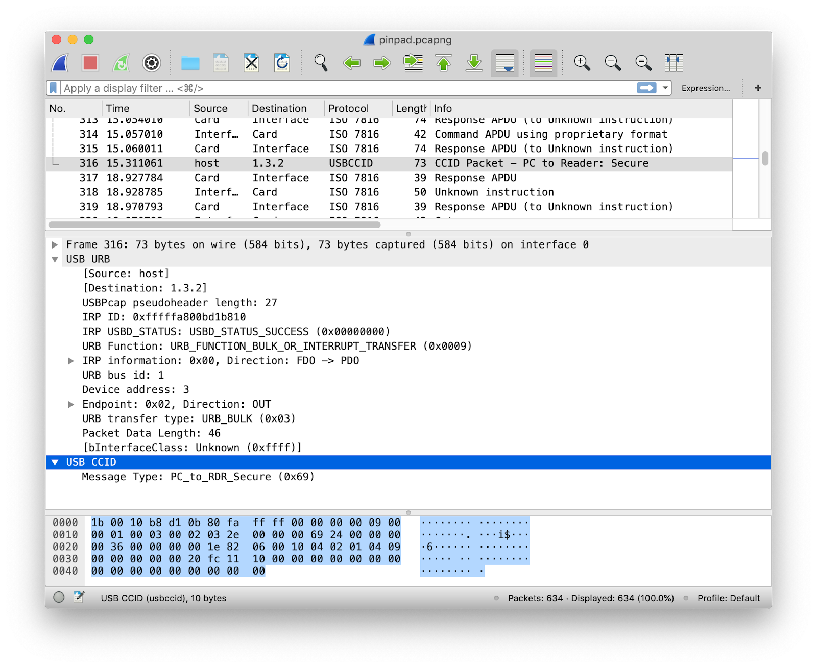The height and width of the screenshot is (668, 817).
Task: Toggle packet list colorization
Action: pyautogui.click(x=543, y=63)
